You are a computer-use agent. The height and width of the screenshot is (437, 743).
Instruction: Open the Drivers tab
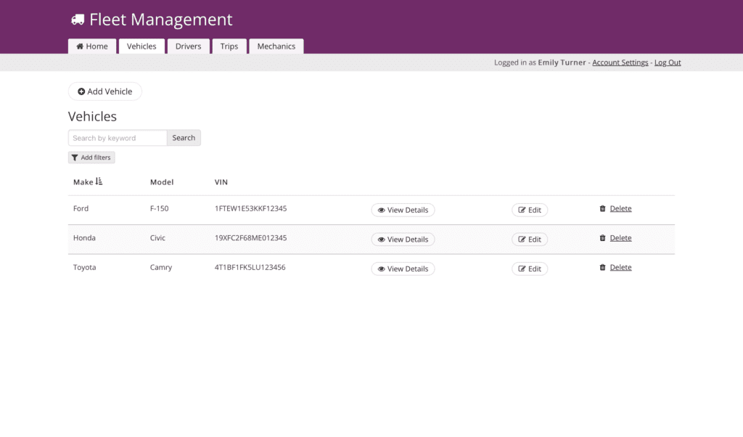point(188,46)
